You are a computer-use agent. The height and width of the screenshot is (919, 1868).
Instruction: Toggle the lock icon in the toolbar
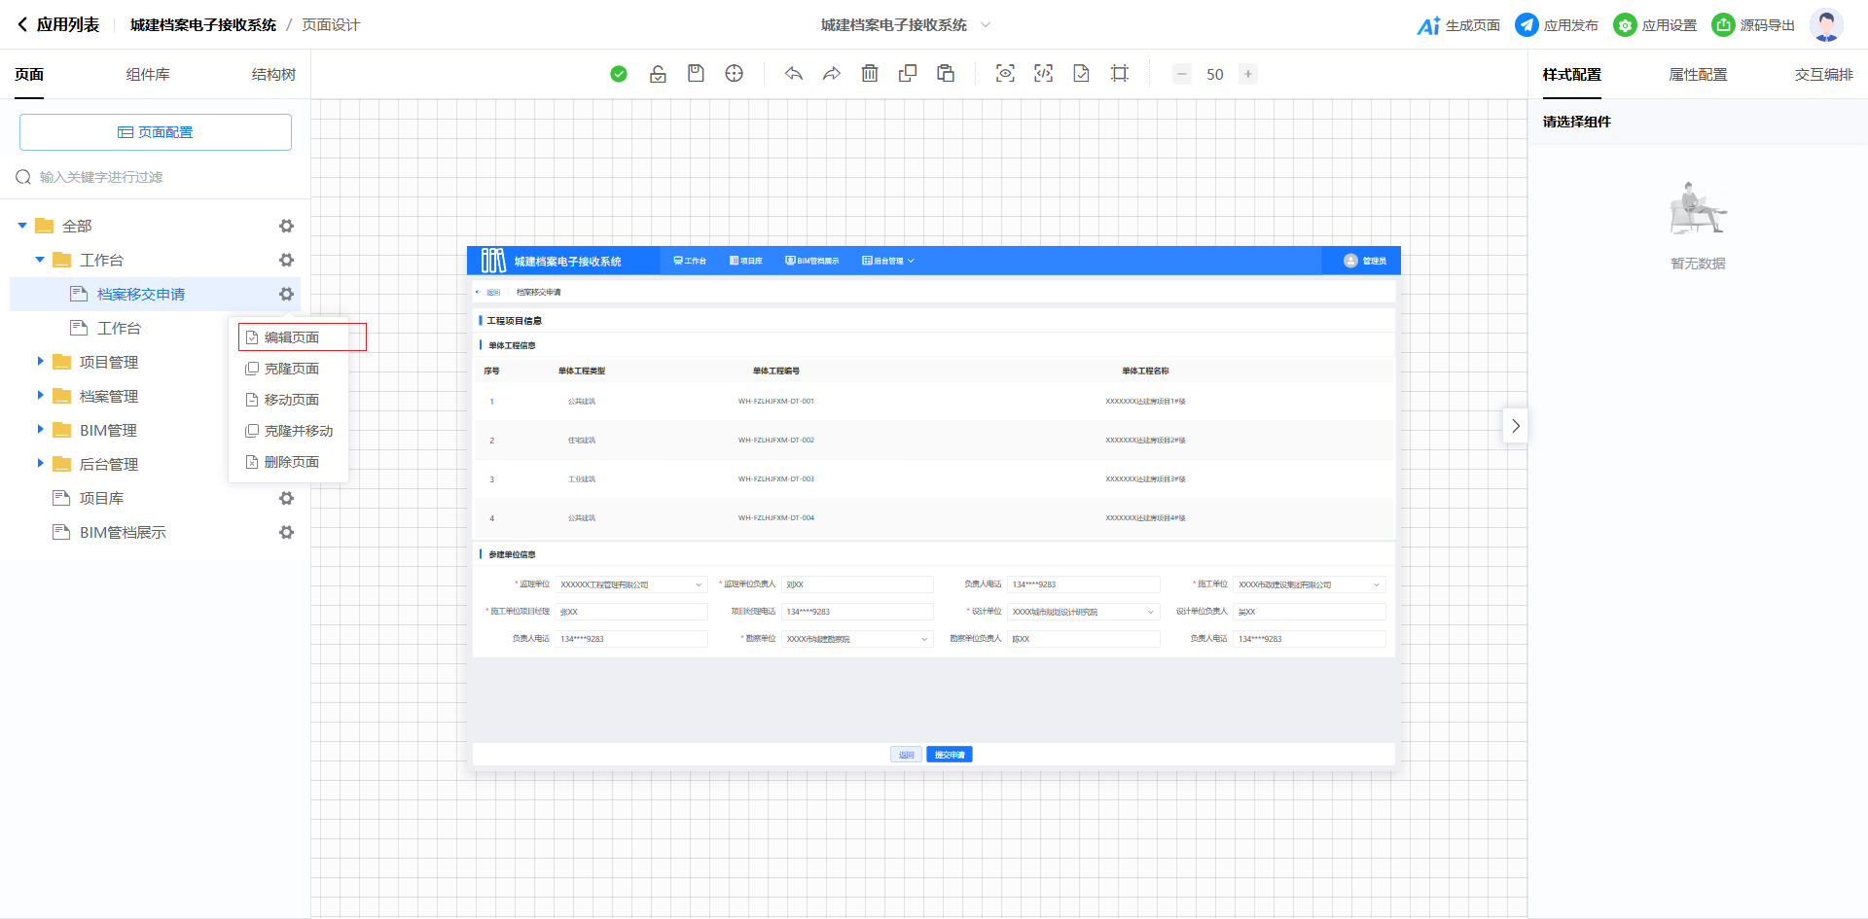658,74
